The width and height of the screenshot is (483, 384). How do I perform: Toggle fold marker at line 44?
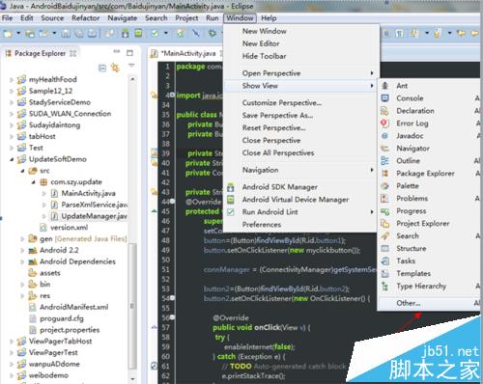coord(173,202)
